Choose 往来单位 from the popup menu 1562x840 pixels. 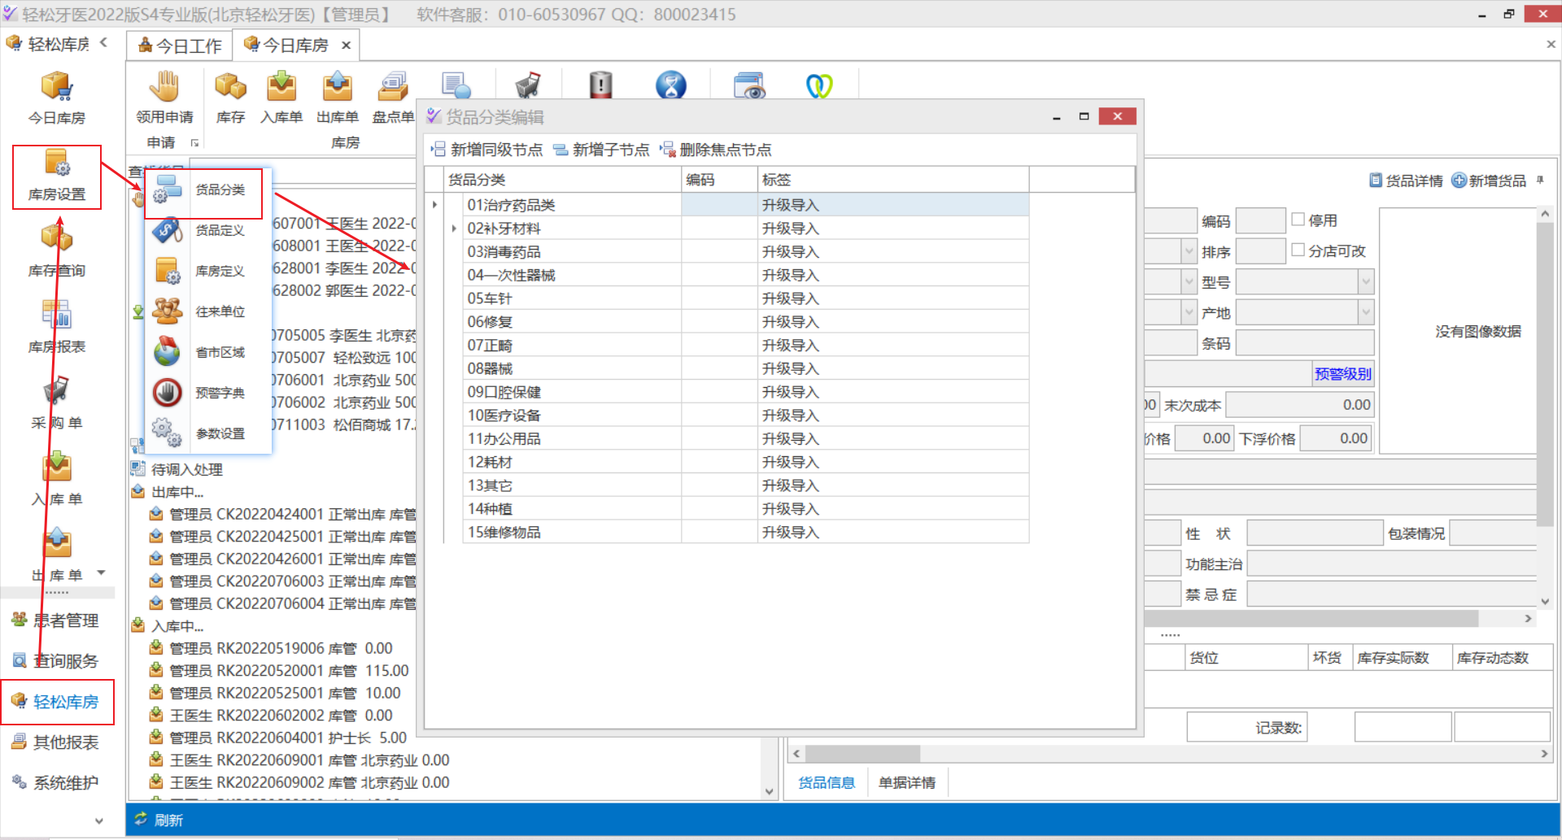click(208, 312)
